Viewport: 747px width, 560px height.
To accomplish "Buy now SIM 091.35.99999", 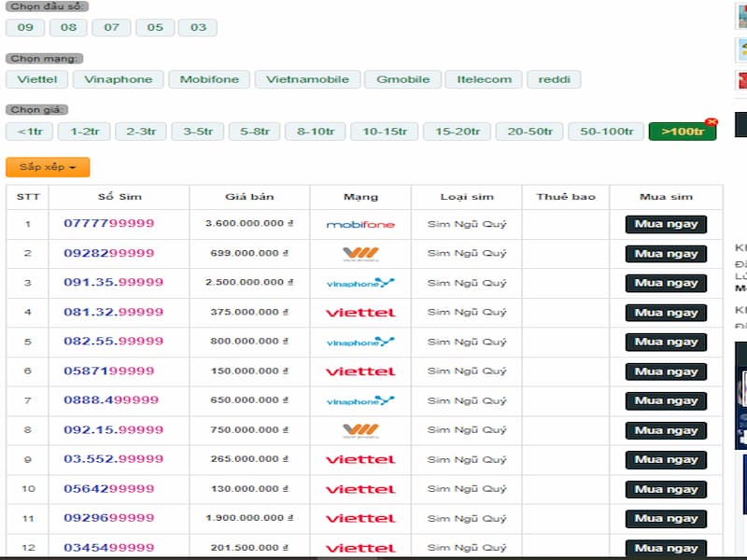I will point(666,284).
